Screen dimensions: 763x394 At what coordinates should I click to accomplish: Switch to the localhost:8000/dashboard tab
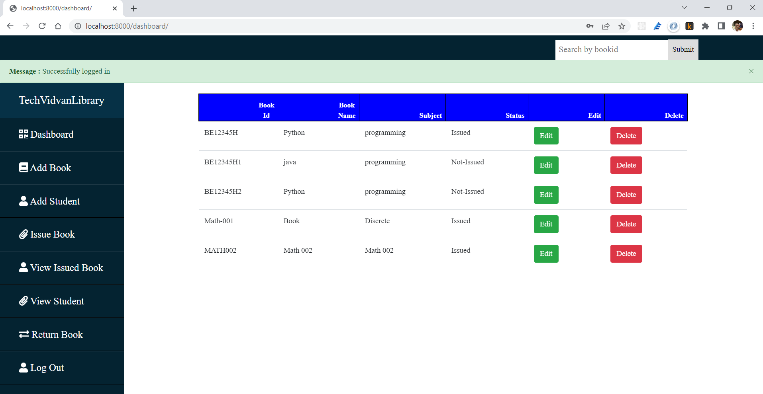56,8
